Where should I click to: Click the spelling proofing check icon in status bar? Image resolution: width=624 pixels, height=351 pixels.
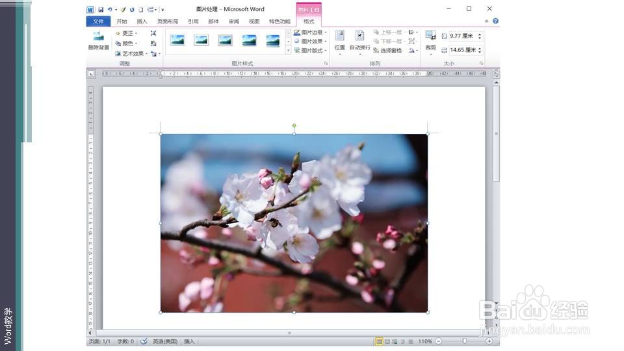[144, 341]
